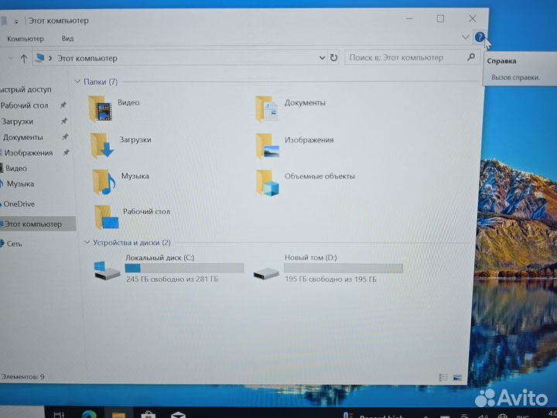The height and width of the screenshot is (418, 557).
Task: Open the Компьютер ribbon tab
Action: pos(26,39)
